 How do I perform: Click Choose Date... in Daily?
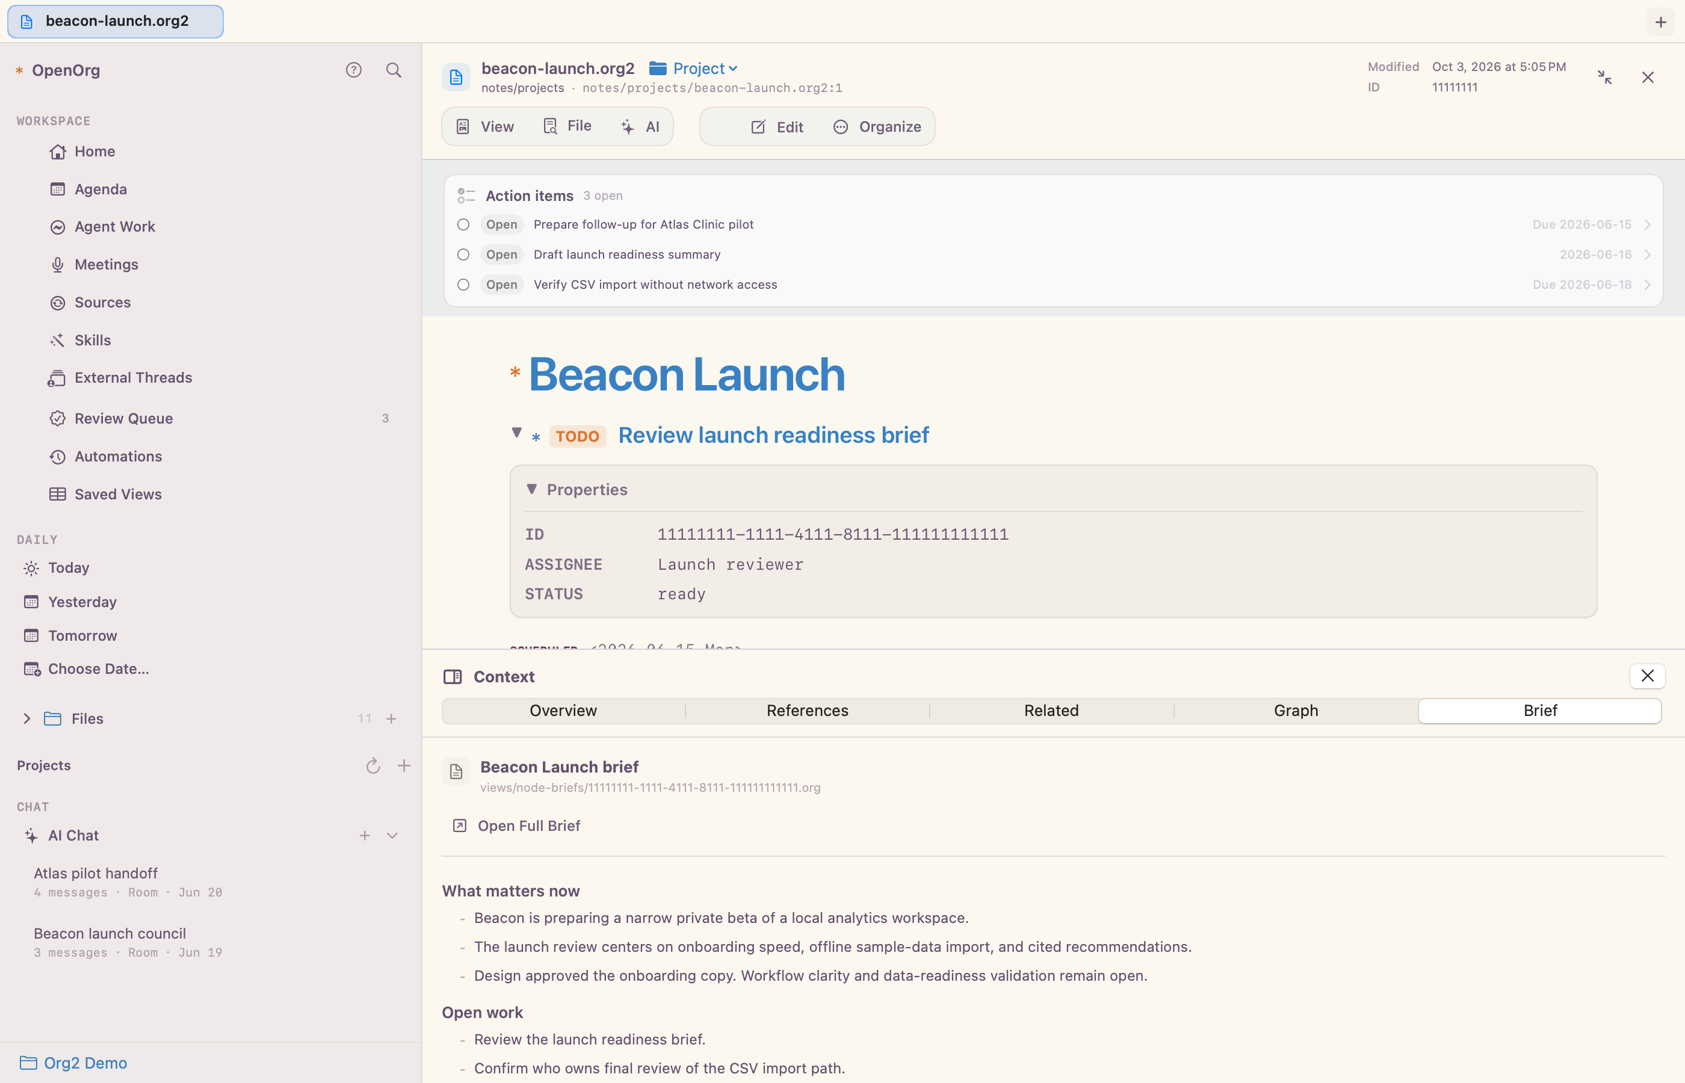(86, 669)
